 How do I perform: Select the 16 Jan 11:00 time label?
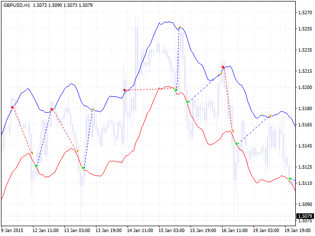(234, 231)
